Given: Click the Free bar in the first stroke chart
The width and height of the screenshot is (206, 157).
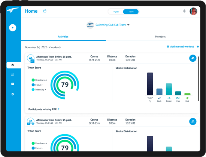Looking at the screenshot, I should click(x=178, y=93).
